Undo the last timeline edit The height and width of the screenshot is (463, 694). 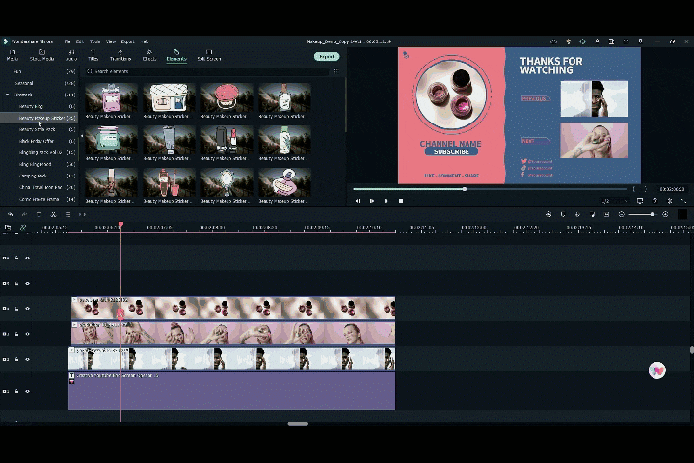[10, 214]
